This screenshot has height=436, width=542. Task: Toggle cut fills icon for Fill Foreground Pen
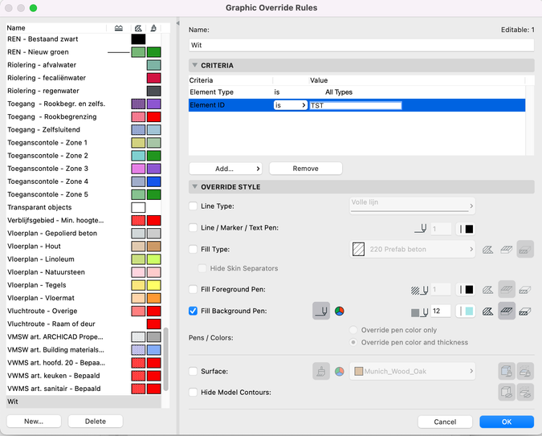(487, 290)
